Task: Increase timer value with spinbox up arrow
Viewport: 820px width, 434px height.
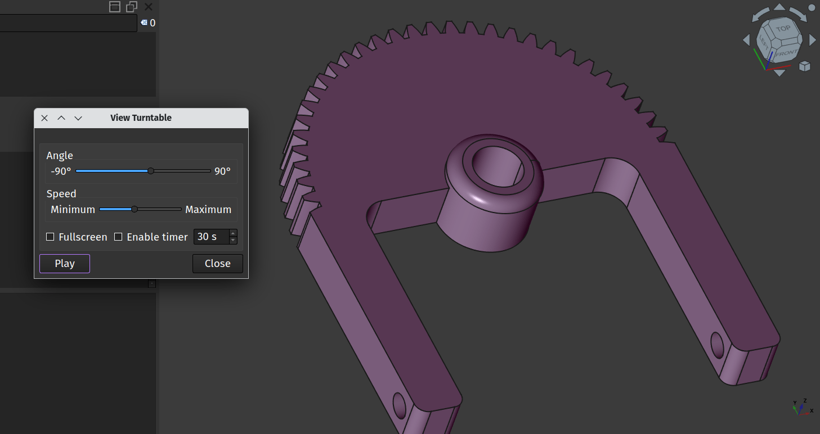Action: (233, 233)
